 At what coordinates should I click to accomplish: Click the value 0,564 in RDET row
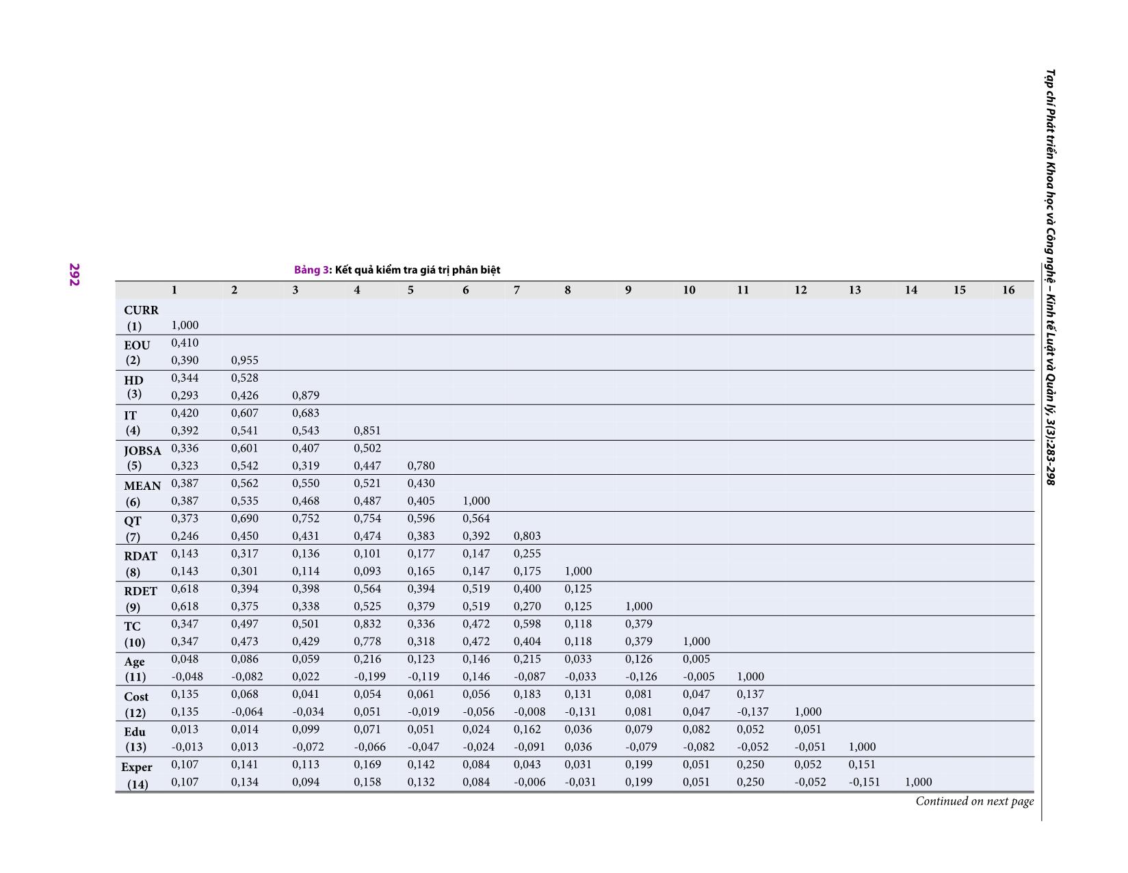coord(367,589)
